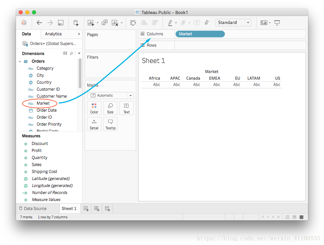Open the clear sheet dropdown arrow
Image resolution: width=324 pixels, height=245 pixels.
(121, 23)
